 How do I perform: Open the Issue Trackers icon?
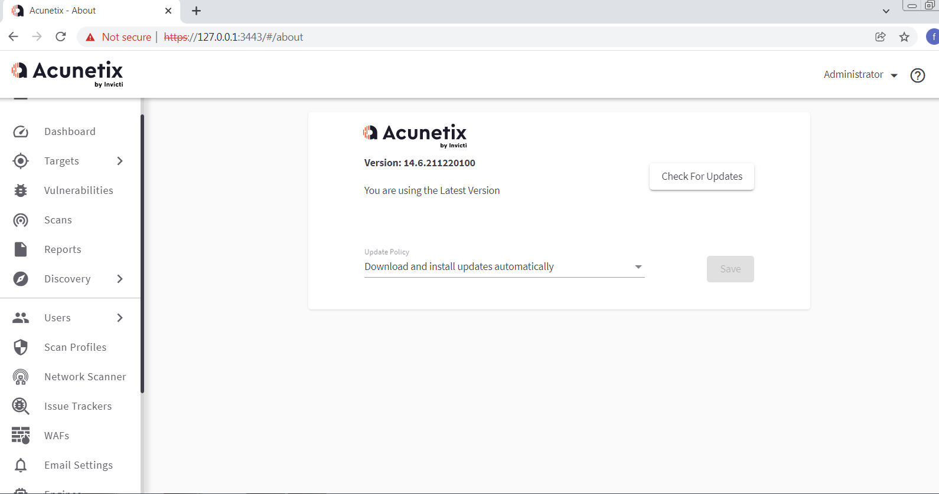pyautogui.click(x=21, y=406)
